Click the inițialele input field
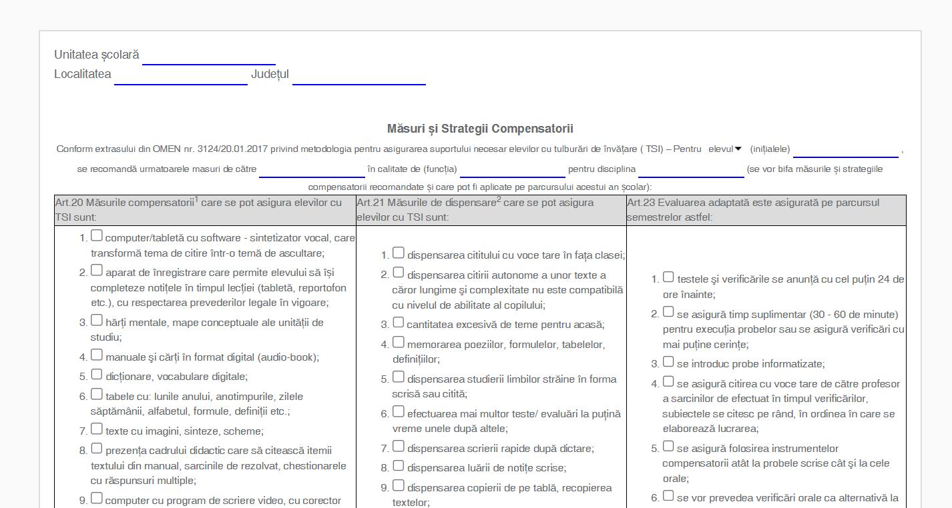The width and height of the screenshot is (952, 508). 845,150
